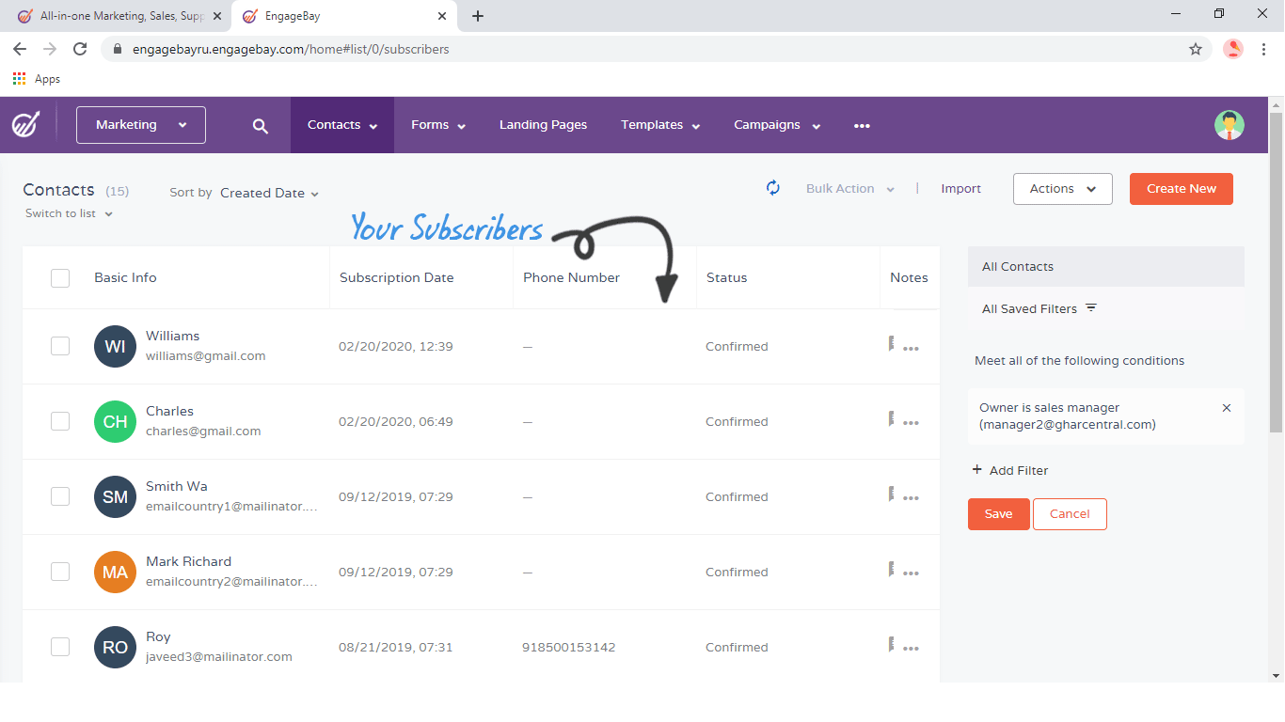Click the search magnifier icon
1285x722 pixels.
261,126
